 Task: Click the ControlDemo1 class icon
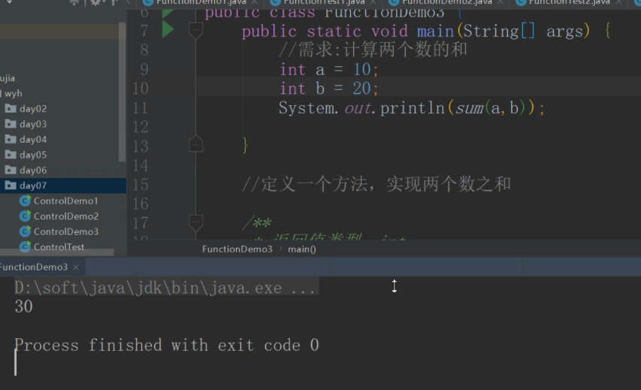pos(26,201)
